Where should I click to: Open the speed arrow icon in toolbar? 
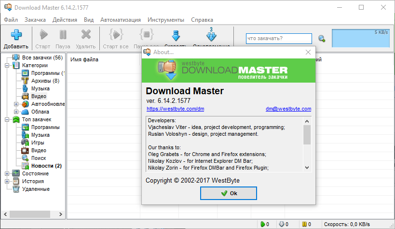pos(176,36)
